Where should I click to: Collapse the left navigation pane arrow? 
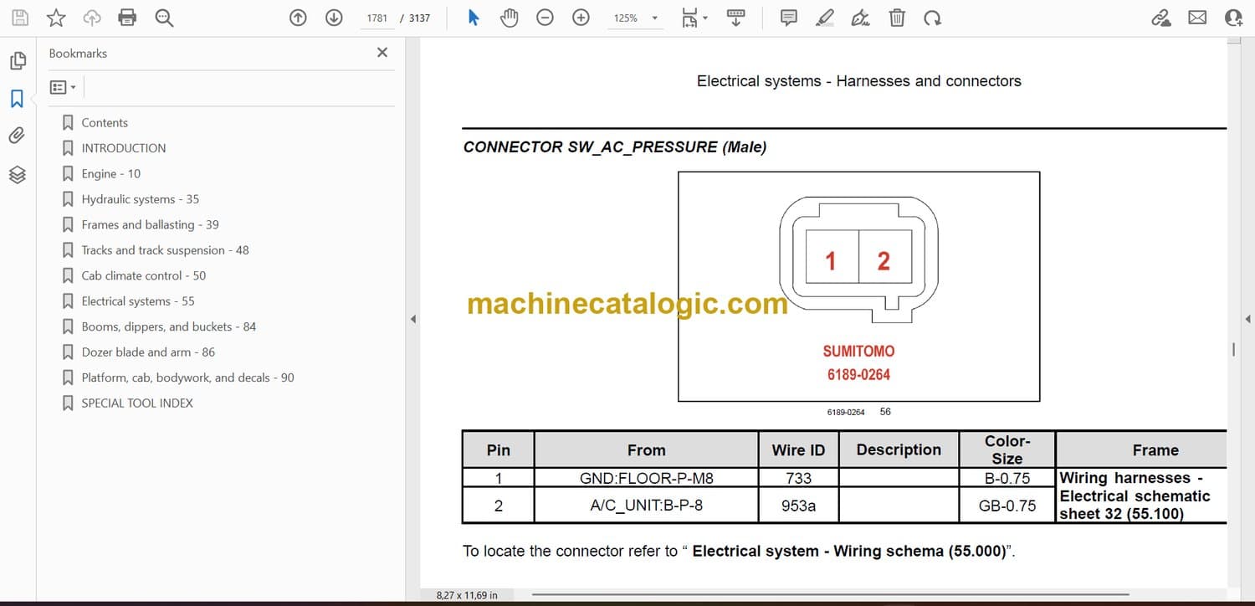tap(412, 319)
